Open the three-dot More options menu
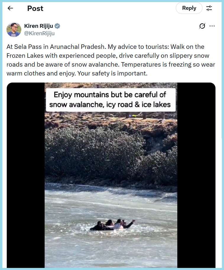This screenshot has width=224, height=270. point(212,26)
